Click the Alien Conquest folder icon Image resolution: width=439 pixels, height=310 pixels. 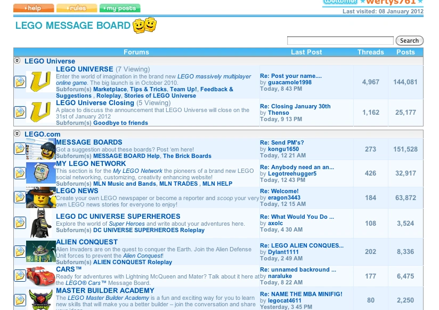[20, 251]
